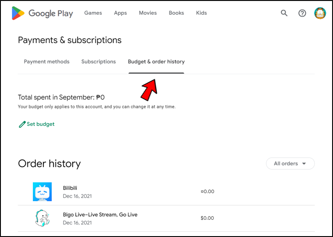
Task: Switch to the Payment methods tab
Action: (x=47, y=62)
